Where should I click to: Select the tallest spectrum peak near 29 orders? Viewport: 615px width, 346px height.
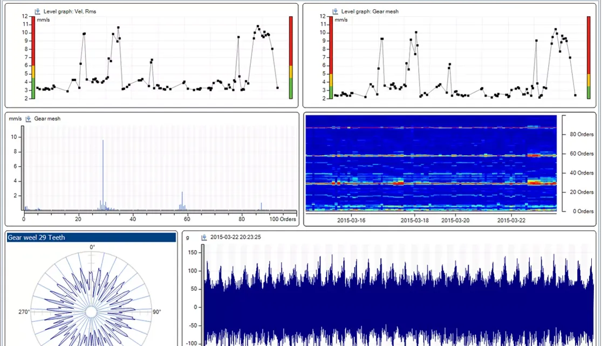(x=103, y=172)
